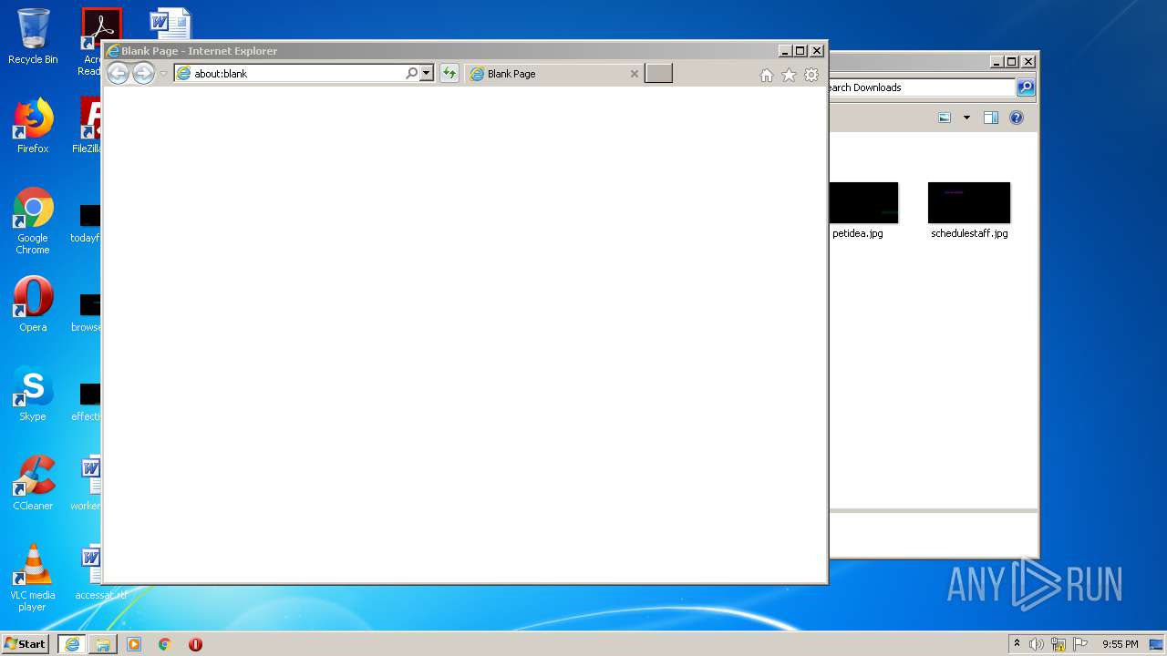The height and width of the screenshot is (656, 1167).
Task: Open volume control in system tray
Action: (1037, 644)
